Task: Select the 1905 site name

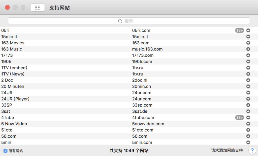Action: tap(6, 61)
